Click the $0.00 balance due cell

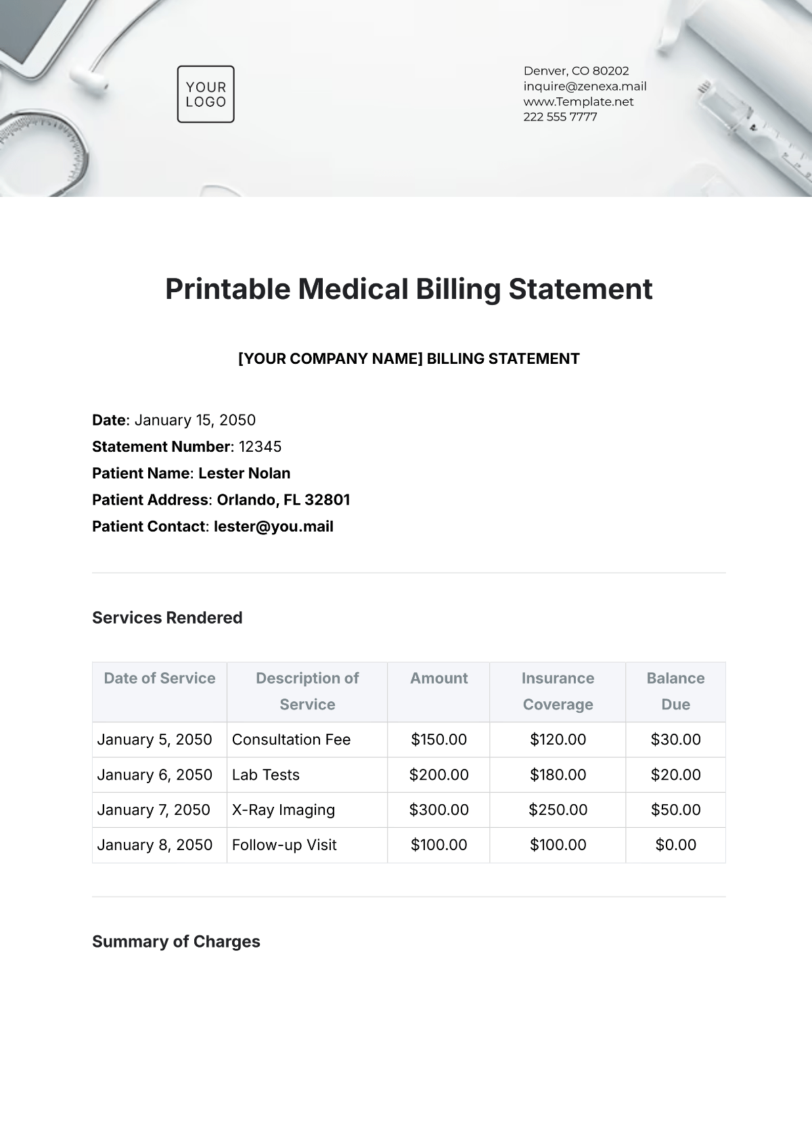[675, 845]
